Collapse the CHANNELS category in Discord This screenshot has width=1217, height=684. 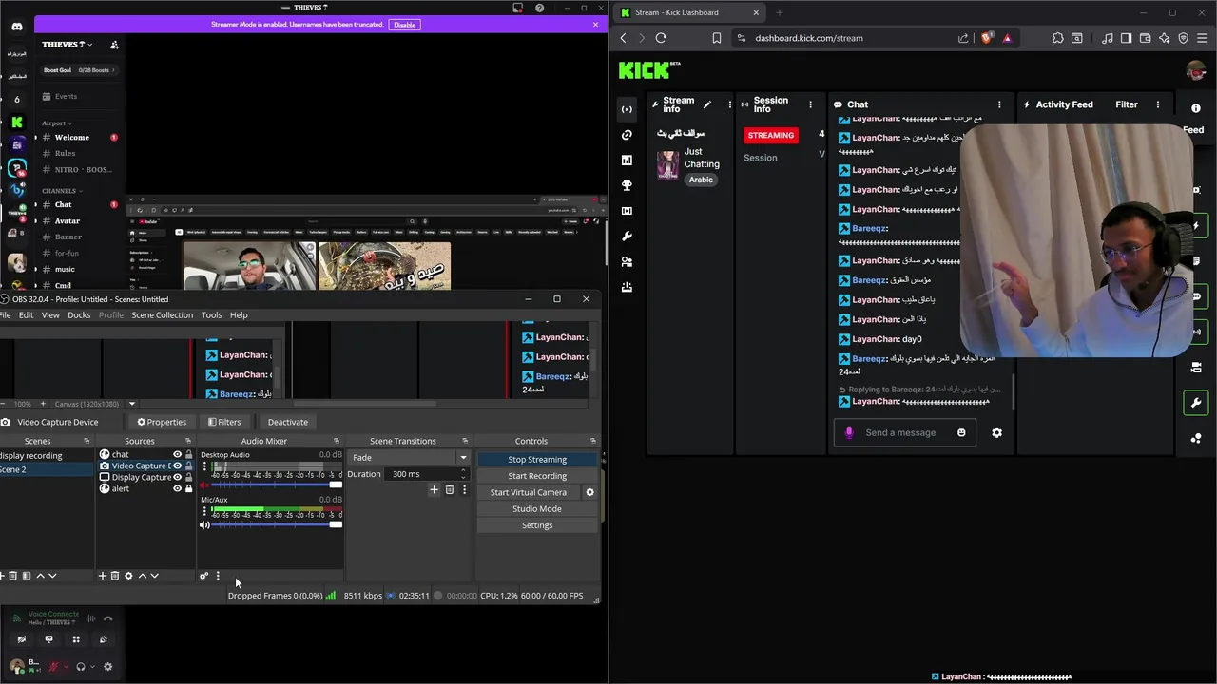[x=61, y=191]
